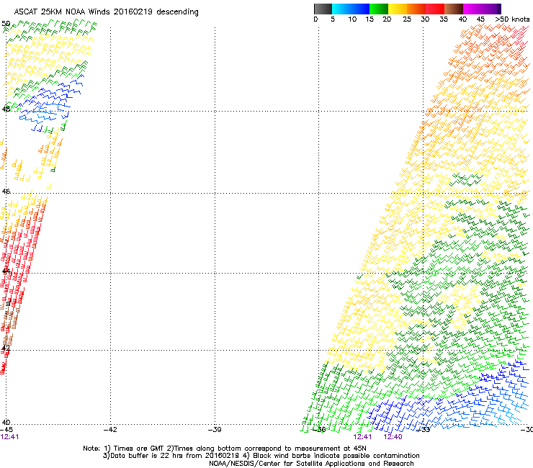The height and width of the screenshot is (468, 533).
Task: Click the '48' latitude axis label
Action: click(6, 109)
